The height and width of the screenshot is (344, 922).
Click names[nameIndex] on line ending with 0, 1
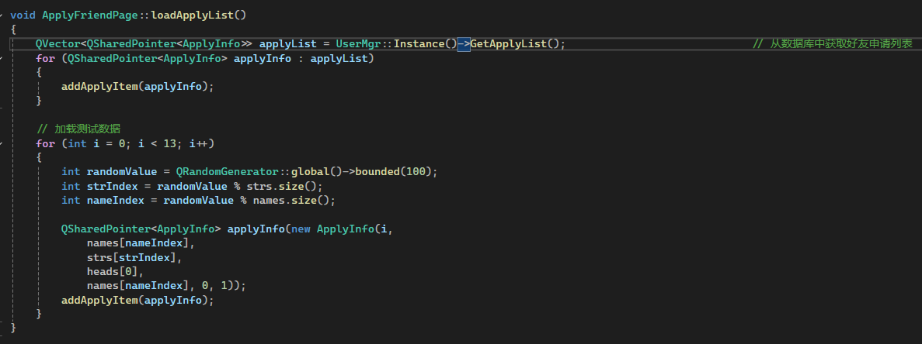[x=137, y=286]
